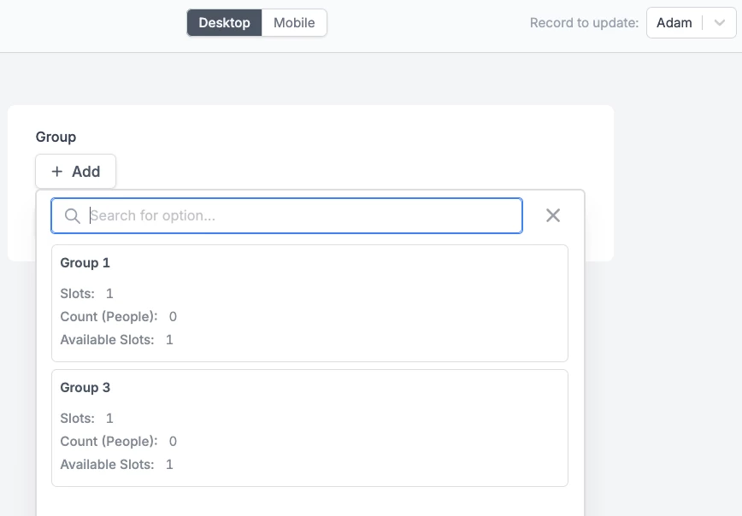Close the option search panel
The image size is (742, 516).
(x=553, y=215)
